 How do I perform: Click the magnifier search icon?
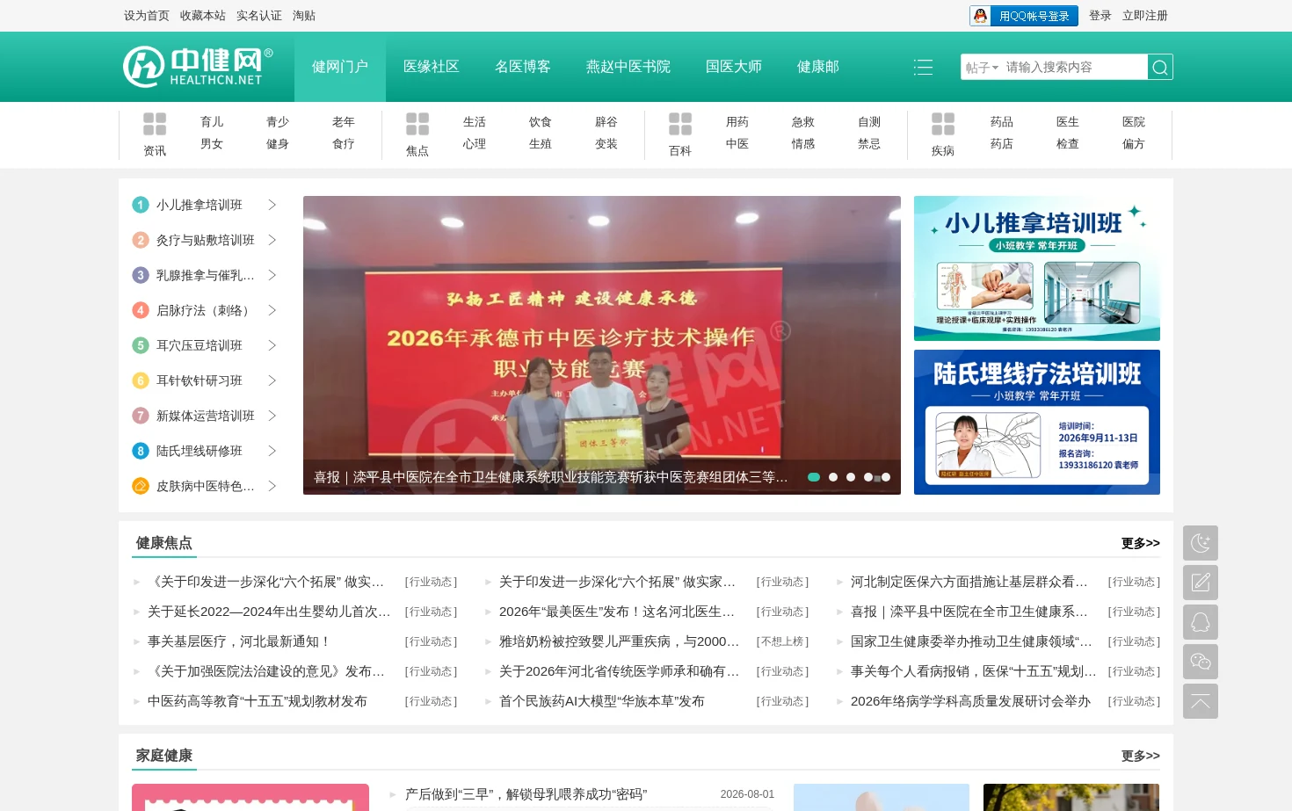coord(1160,68)
